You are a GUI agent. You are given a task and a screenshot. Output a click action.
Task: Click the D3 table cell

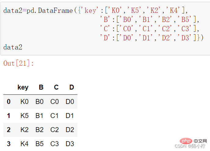70,144
